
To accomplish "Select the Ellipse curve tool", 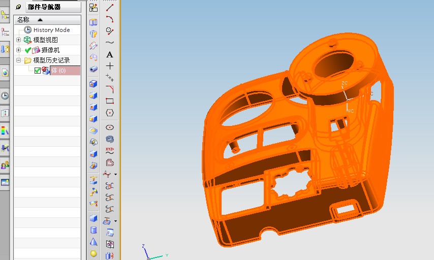I will tap(110, 127).
